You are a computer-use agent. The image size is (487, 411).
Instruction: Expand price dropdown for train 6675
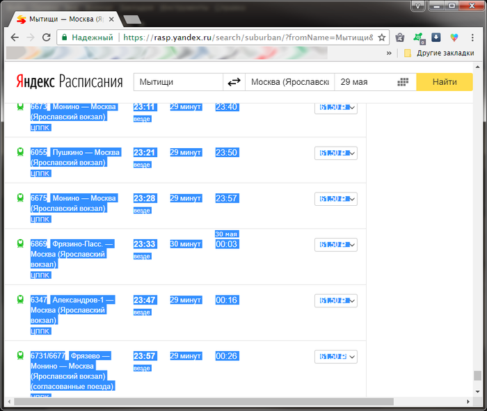[x=336, y=199]
